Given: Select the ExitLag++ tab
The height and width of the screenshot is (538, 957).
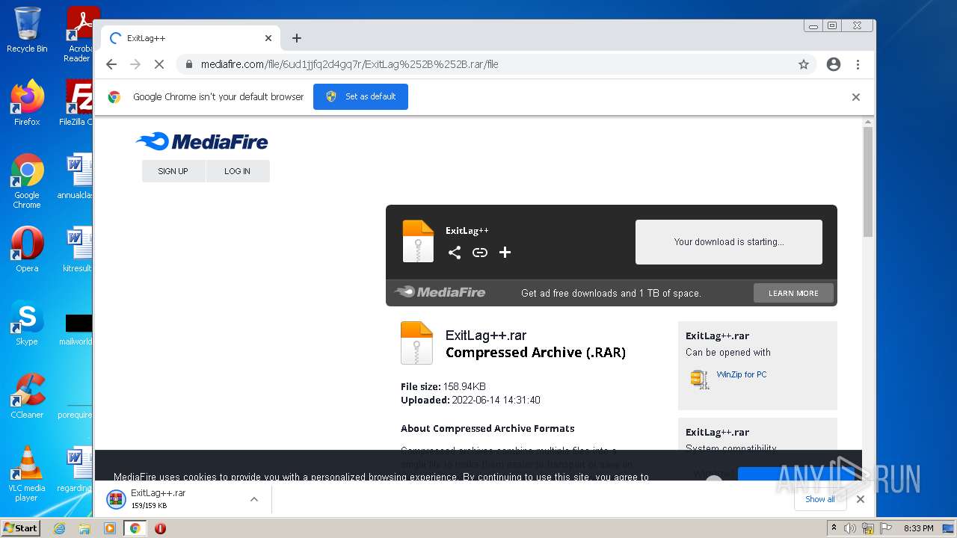Looking at the screenshot, I should coord(191,38).
